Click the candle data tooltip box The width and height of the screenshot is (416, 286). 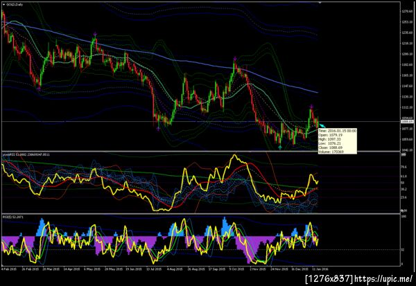click(x=337, y=141)
